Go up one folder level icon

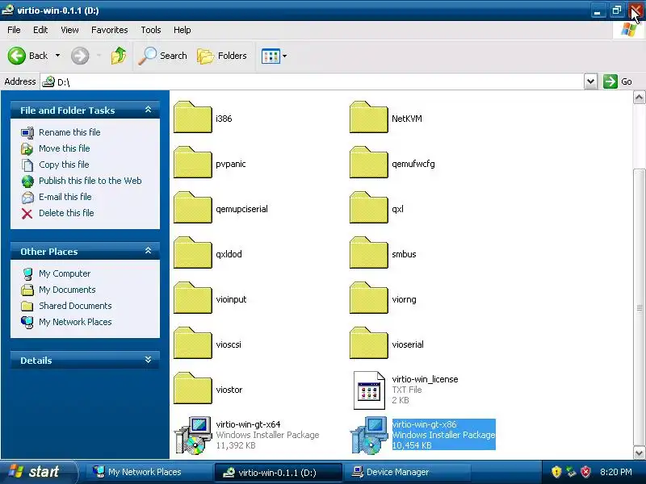[x=119, y=56]
